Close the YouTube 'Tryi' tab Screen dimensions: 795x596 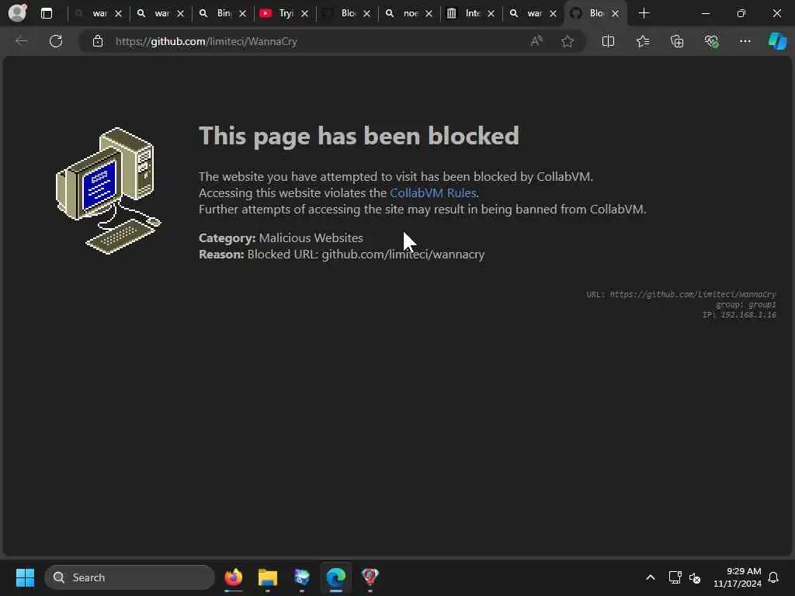[x=304, y=14]
